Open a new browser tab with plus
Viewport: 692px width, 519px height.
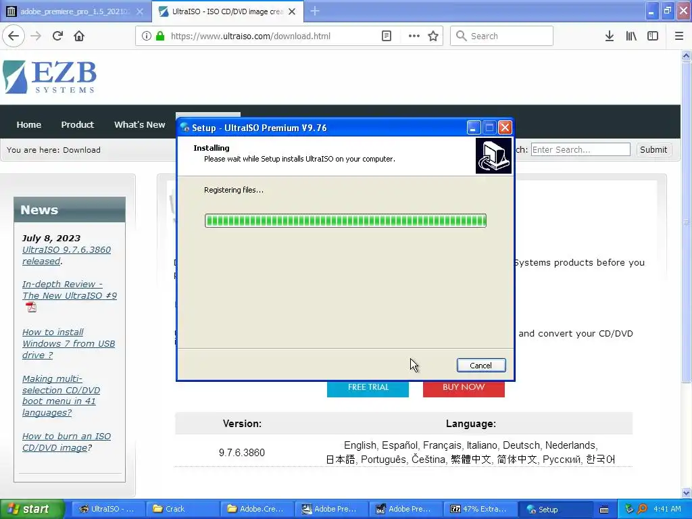tap(315, 11)
